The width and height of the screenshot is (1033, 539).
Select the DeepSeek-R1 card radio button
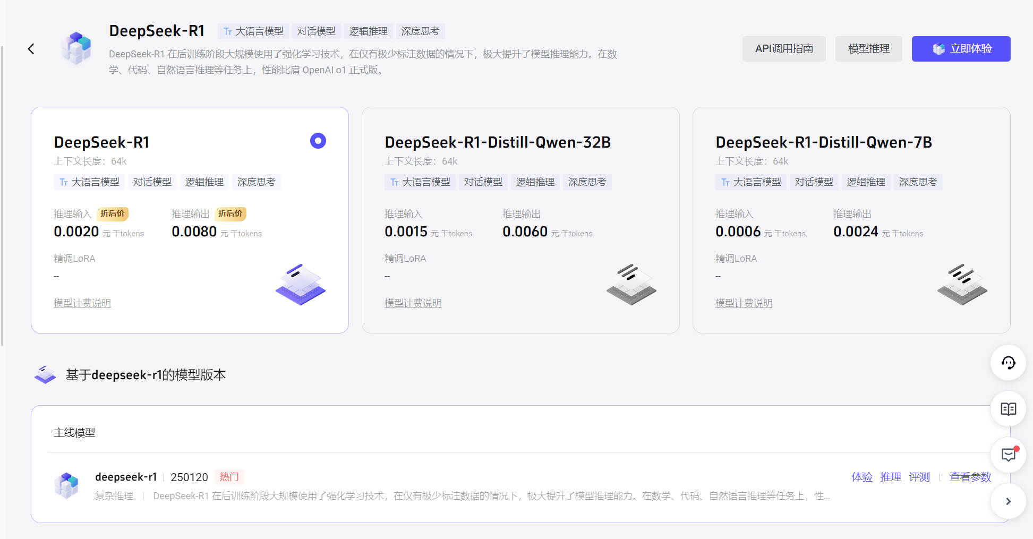click(318, 141)
